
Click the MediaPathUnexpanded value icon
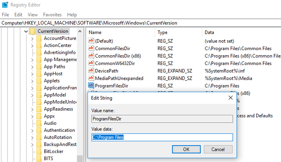[x=91, y=78]
